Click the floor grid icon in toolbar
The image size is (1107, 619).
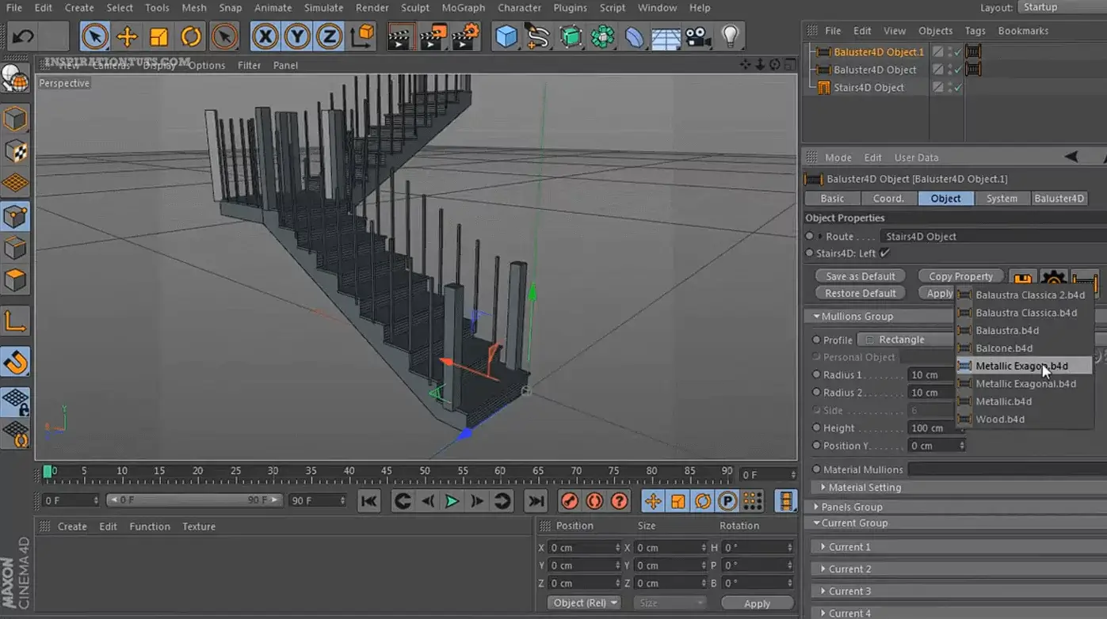pos(666,36)
